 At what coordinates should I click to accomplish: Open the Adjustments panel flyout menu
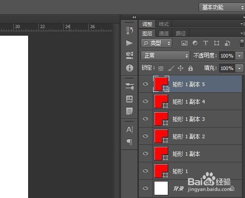(x=243, y=24)
